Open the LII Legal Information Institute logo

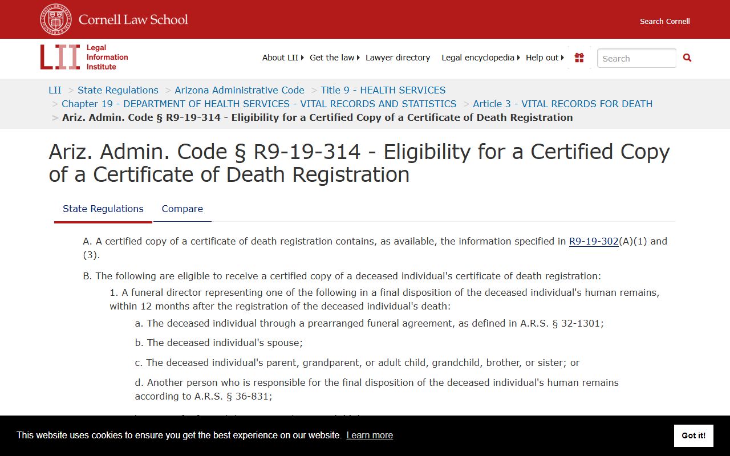(84, 57)
